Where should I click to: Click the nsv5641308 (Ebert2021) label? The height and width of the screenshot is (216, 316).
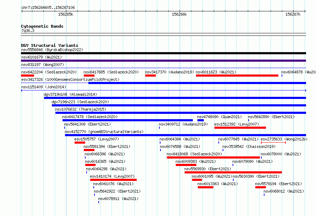pyautogui.click(x=87, y=124)
